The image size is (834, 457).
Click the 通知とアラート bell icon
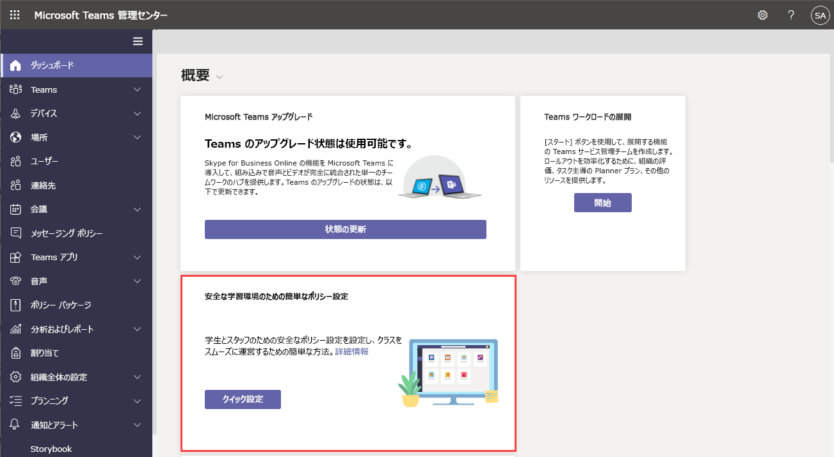click(15, 424)
